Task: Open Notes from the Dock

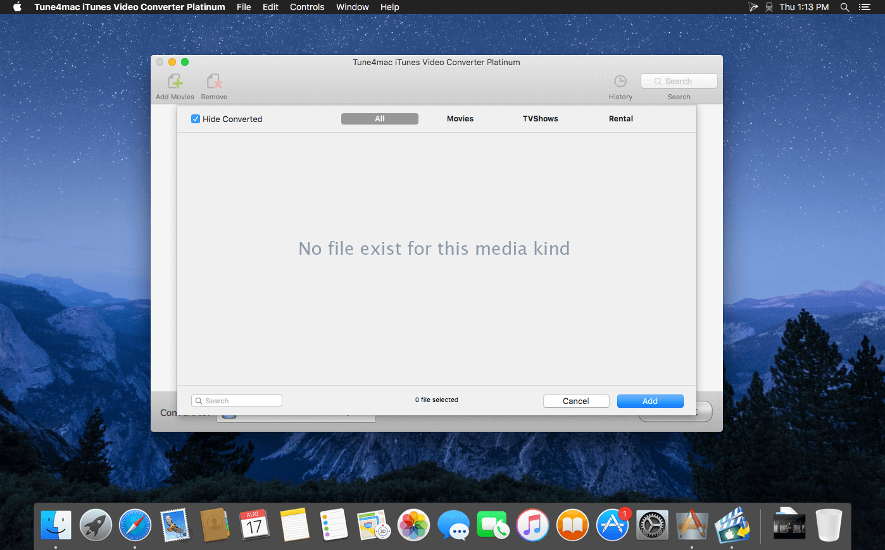Action: [x=294, y=525]
